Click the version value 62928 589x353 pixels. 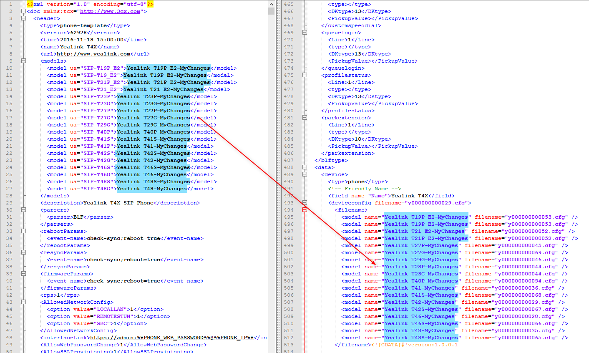(x=78, y=33)
